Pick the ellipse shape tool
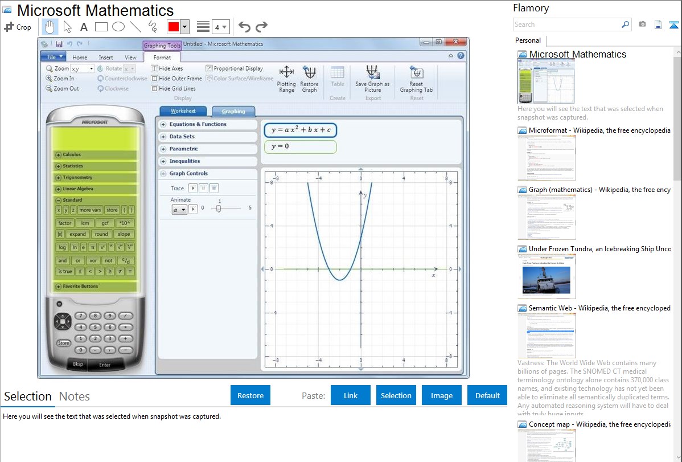The height and width of the screenshot is (462, 682). point(118,27)
